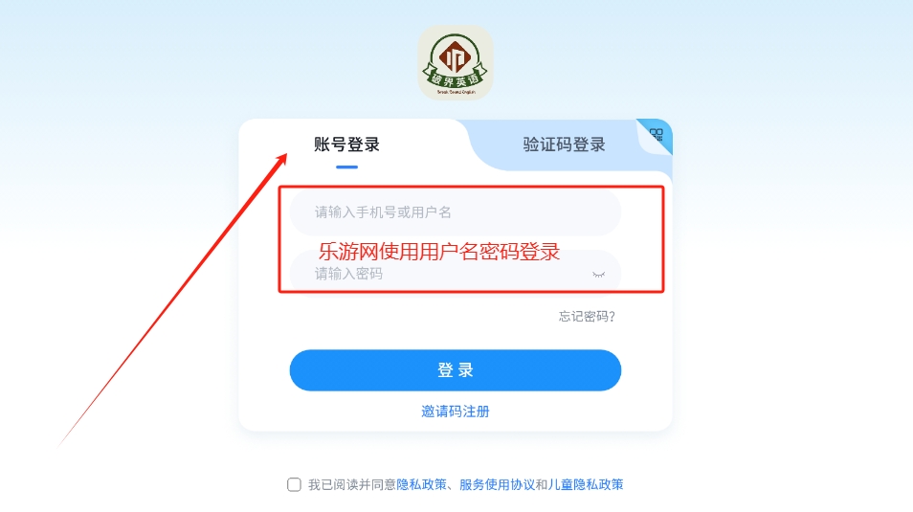Screen dimensions: 913x512
Task: Open the 服务使用协议 link
Action: (498, 484)
